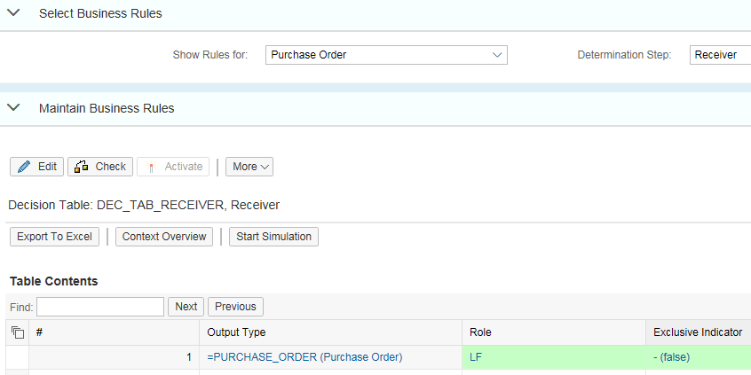Screen dimensions: 751x375
Task: Click the Select Business Rules title
Action: click(100, 13)
